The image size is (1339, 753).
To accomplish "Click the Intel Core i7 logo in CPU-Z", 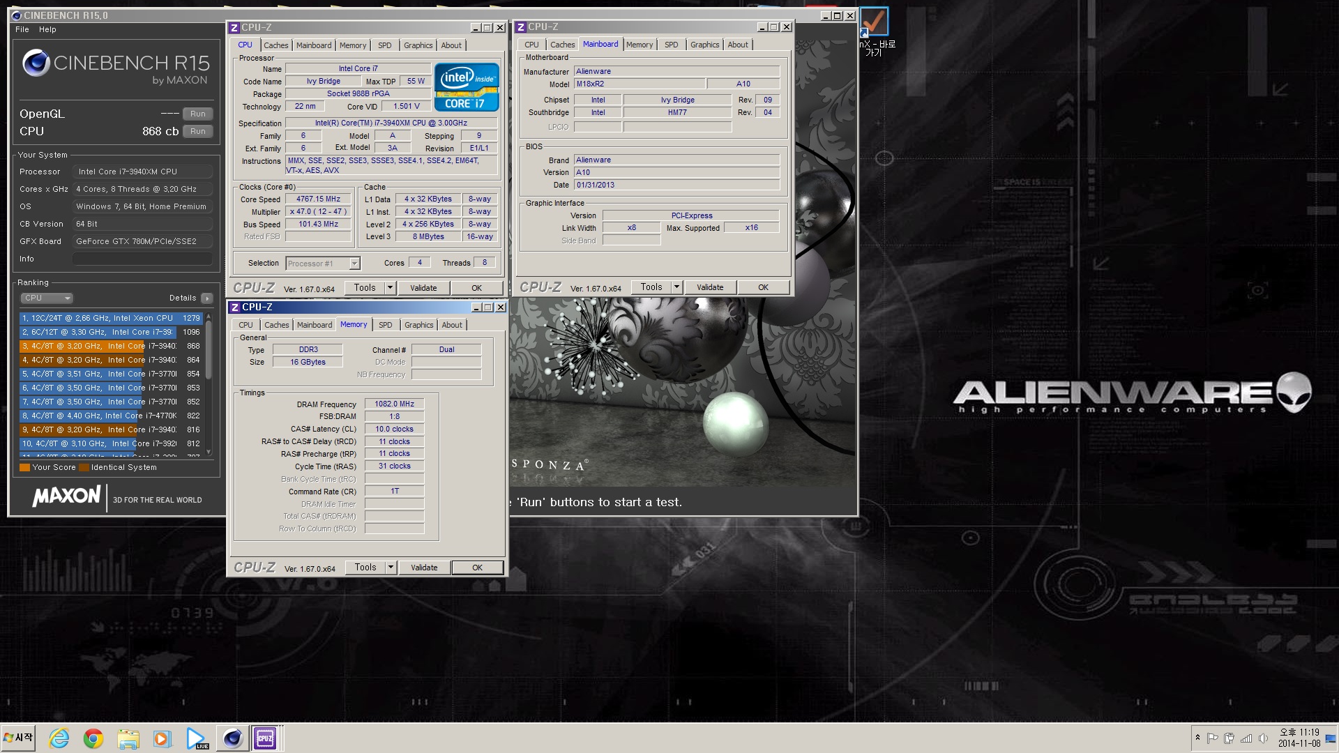I will point(467,87).
